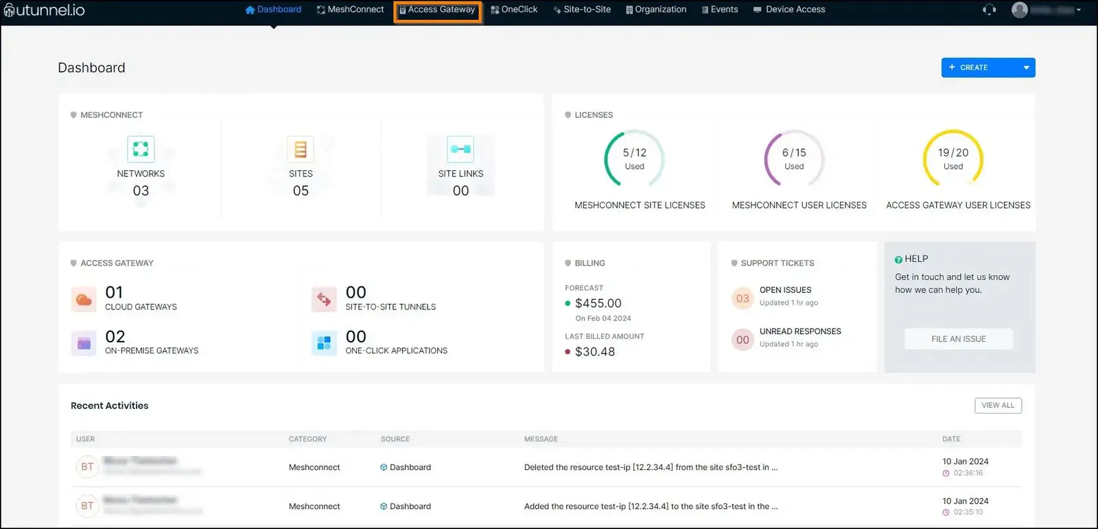Click the DATE column header
The image size is (1098, 529).
(951, 439)
